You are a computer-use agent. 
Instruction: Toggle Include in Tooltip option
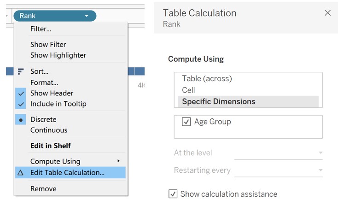click(x=58, y=104)
